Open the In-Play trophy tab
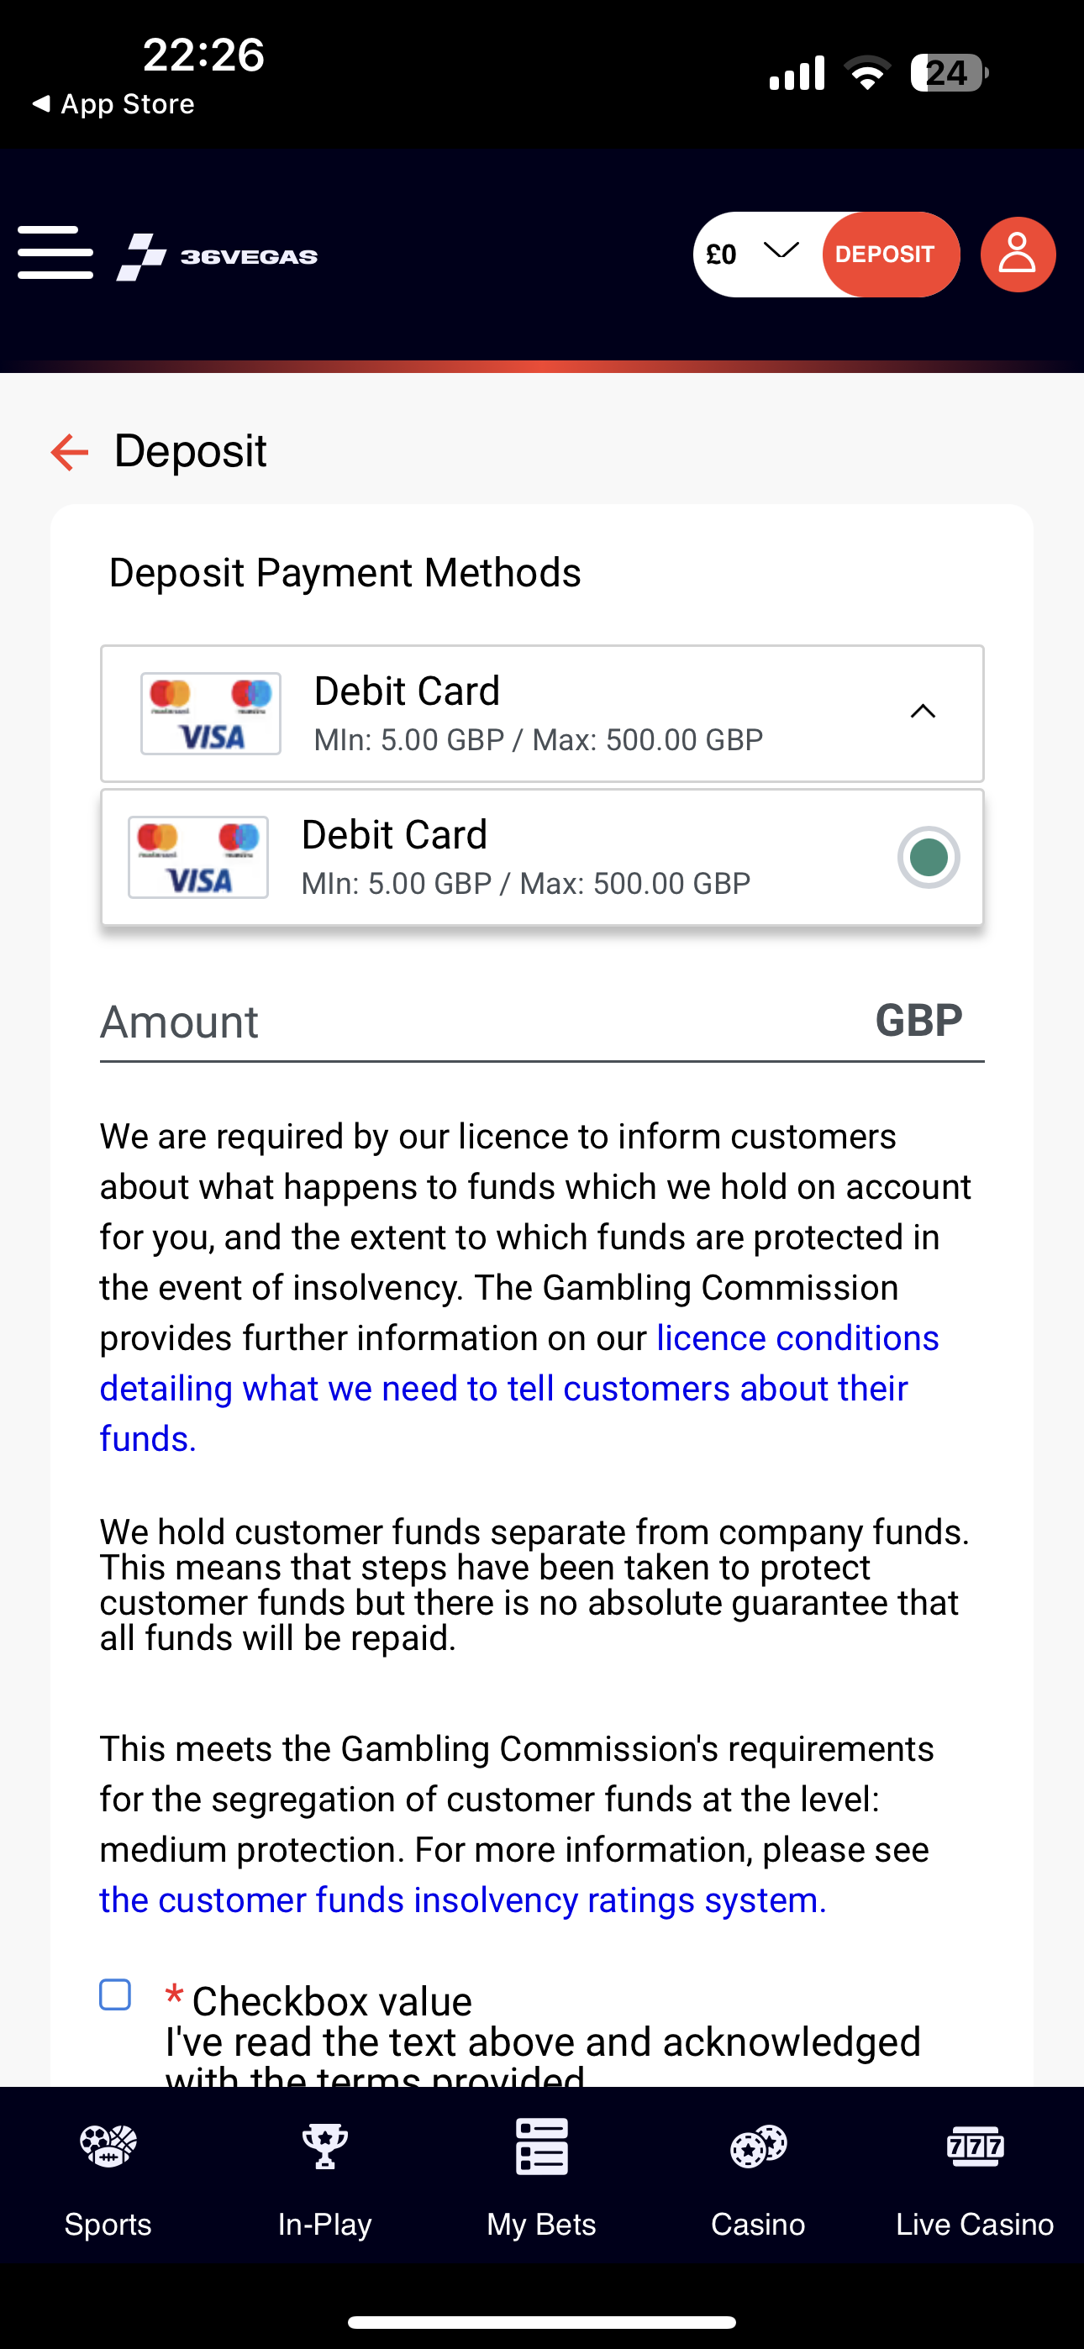The width and height of the screenshot is (1084, 2349). coord(325,2176)
